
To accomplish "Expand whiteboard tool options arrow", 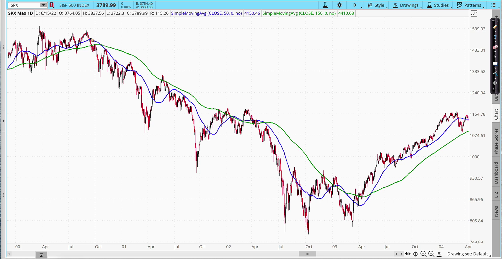I will click(x=495, y=68).
